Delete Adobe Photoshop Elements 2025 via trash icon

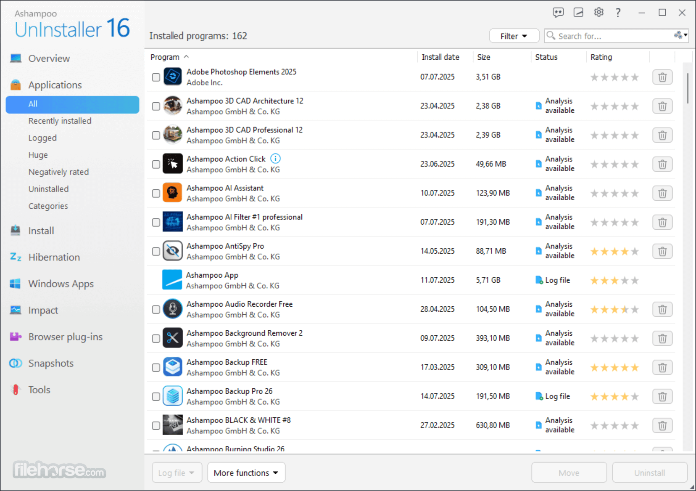tap(662, 77)
